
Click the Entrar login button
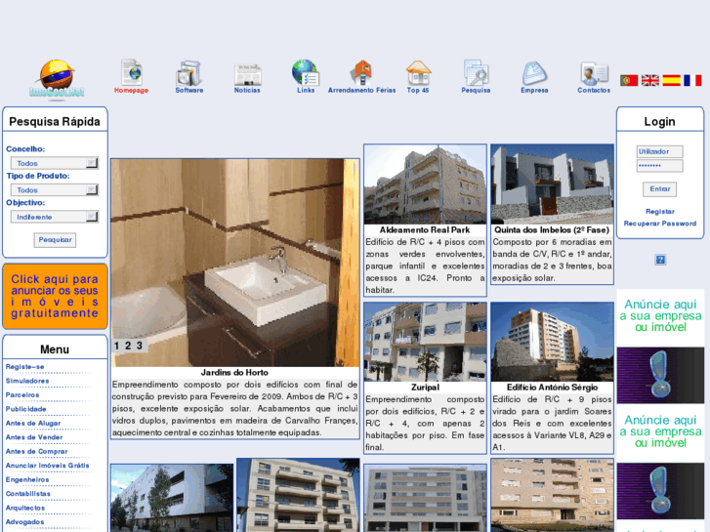(660, 189)
